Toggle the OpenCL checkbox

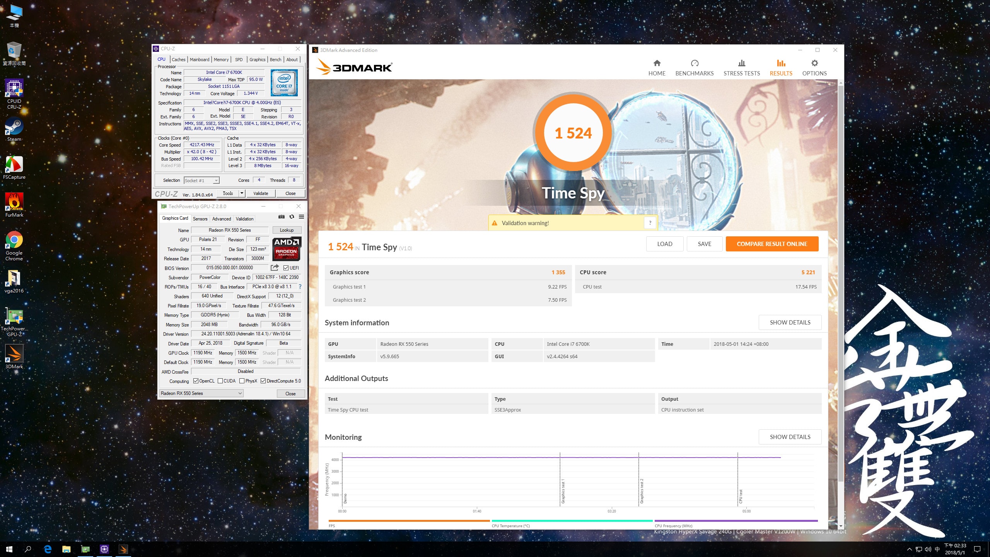pos(196,381)
